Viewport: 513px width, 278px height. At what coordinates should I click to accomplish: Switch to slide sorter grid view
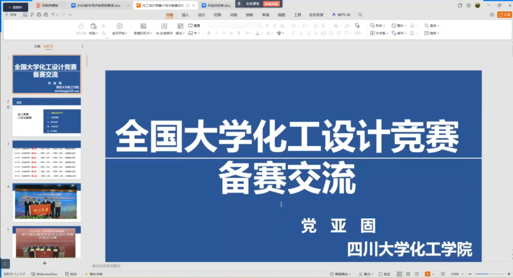click(408, 274)
